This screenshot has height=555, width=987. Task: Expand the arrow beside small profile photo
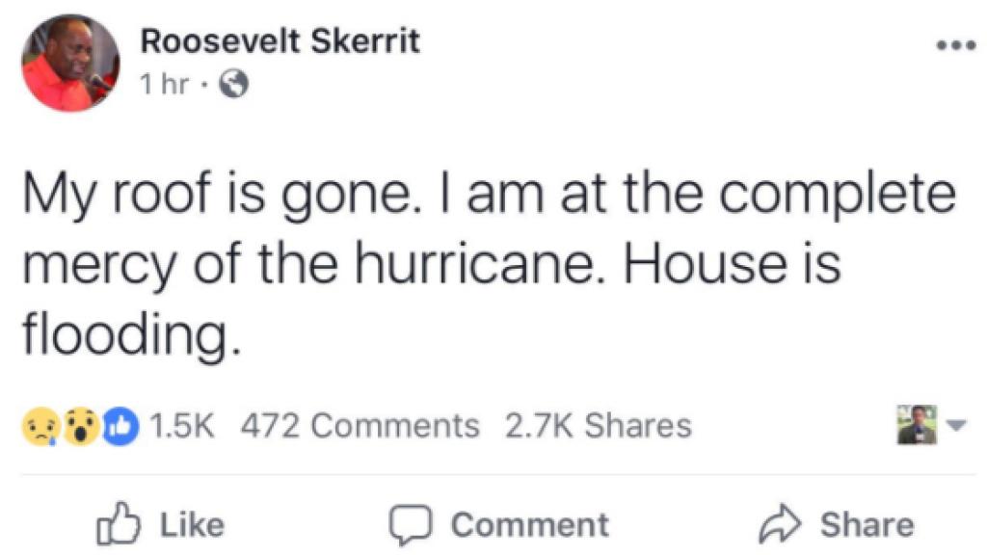click(x=956, y=425)
